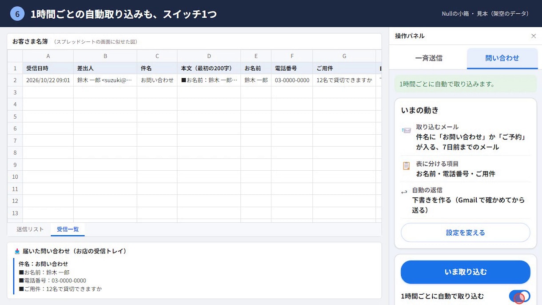Open the 送信リスト sheet tab
This screenshot has width=542, height=305.
click(x=30, y=229)
